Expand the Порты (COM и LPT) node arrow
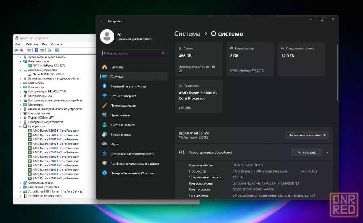 click(20, 118)
